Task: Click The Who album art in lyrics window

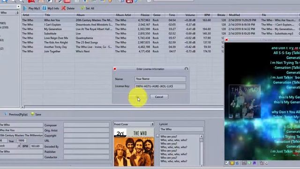Action: click(x=245, y=101)
